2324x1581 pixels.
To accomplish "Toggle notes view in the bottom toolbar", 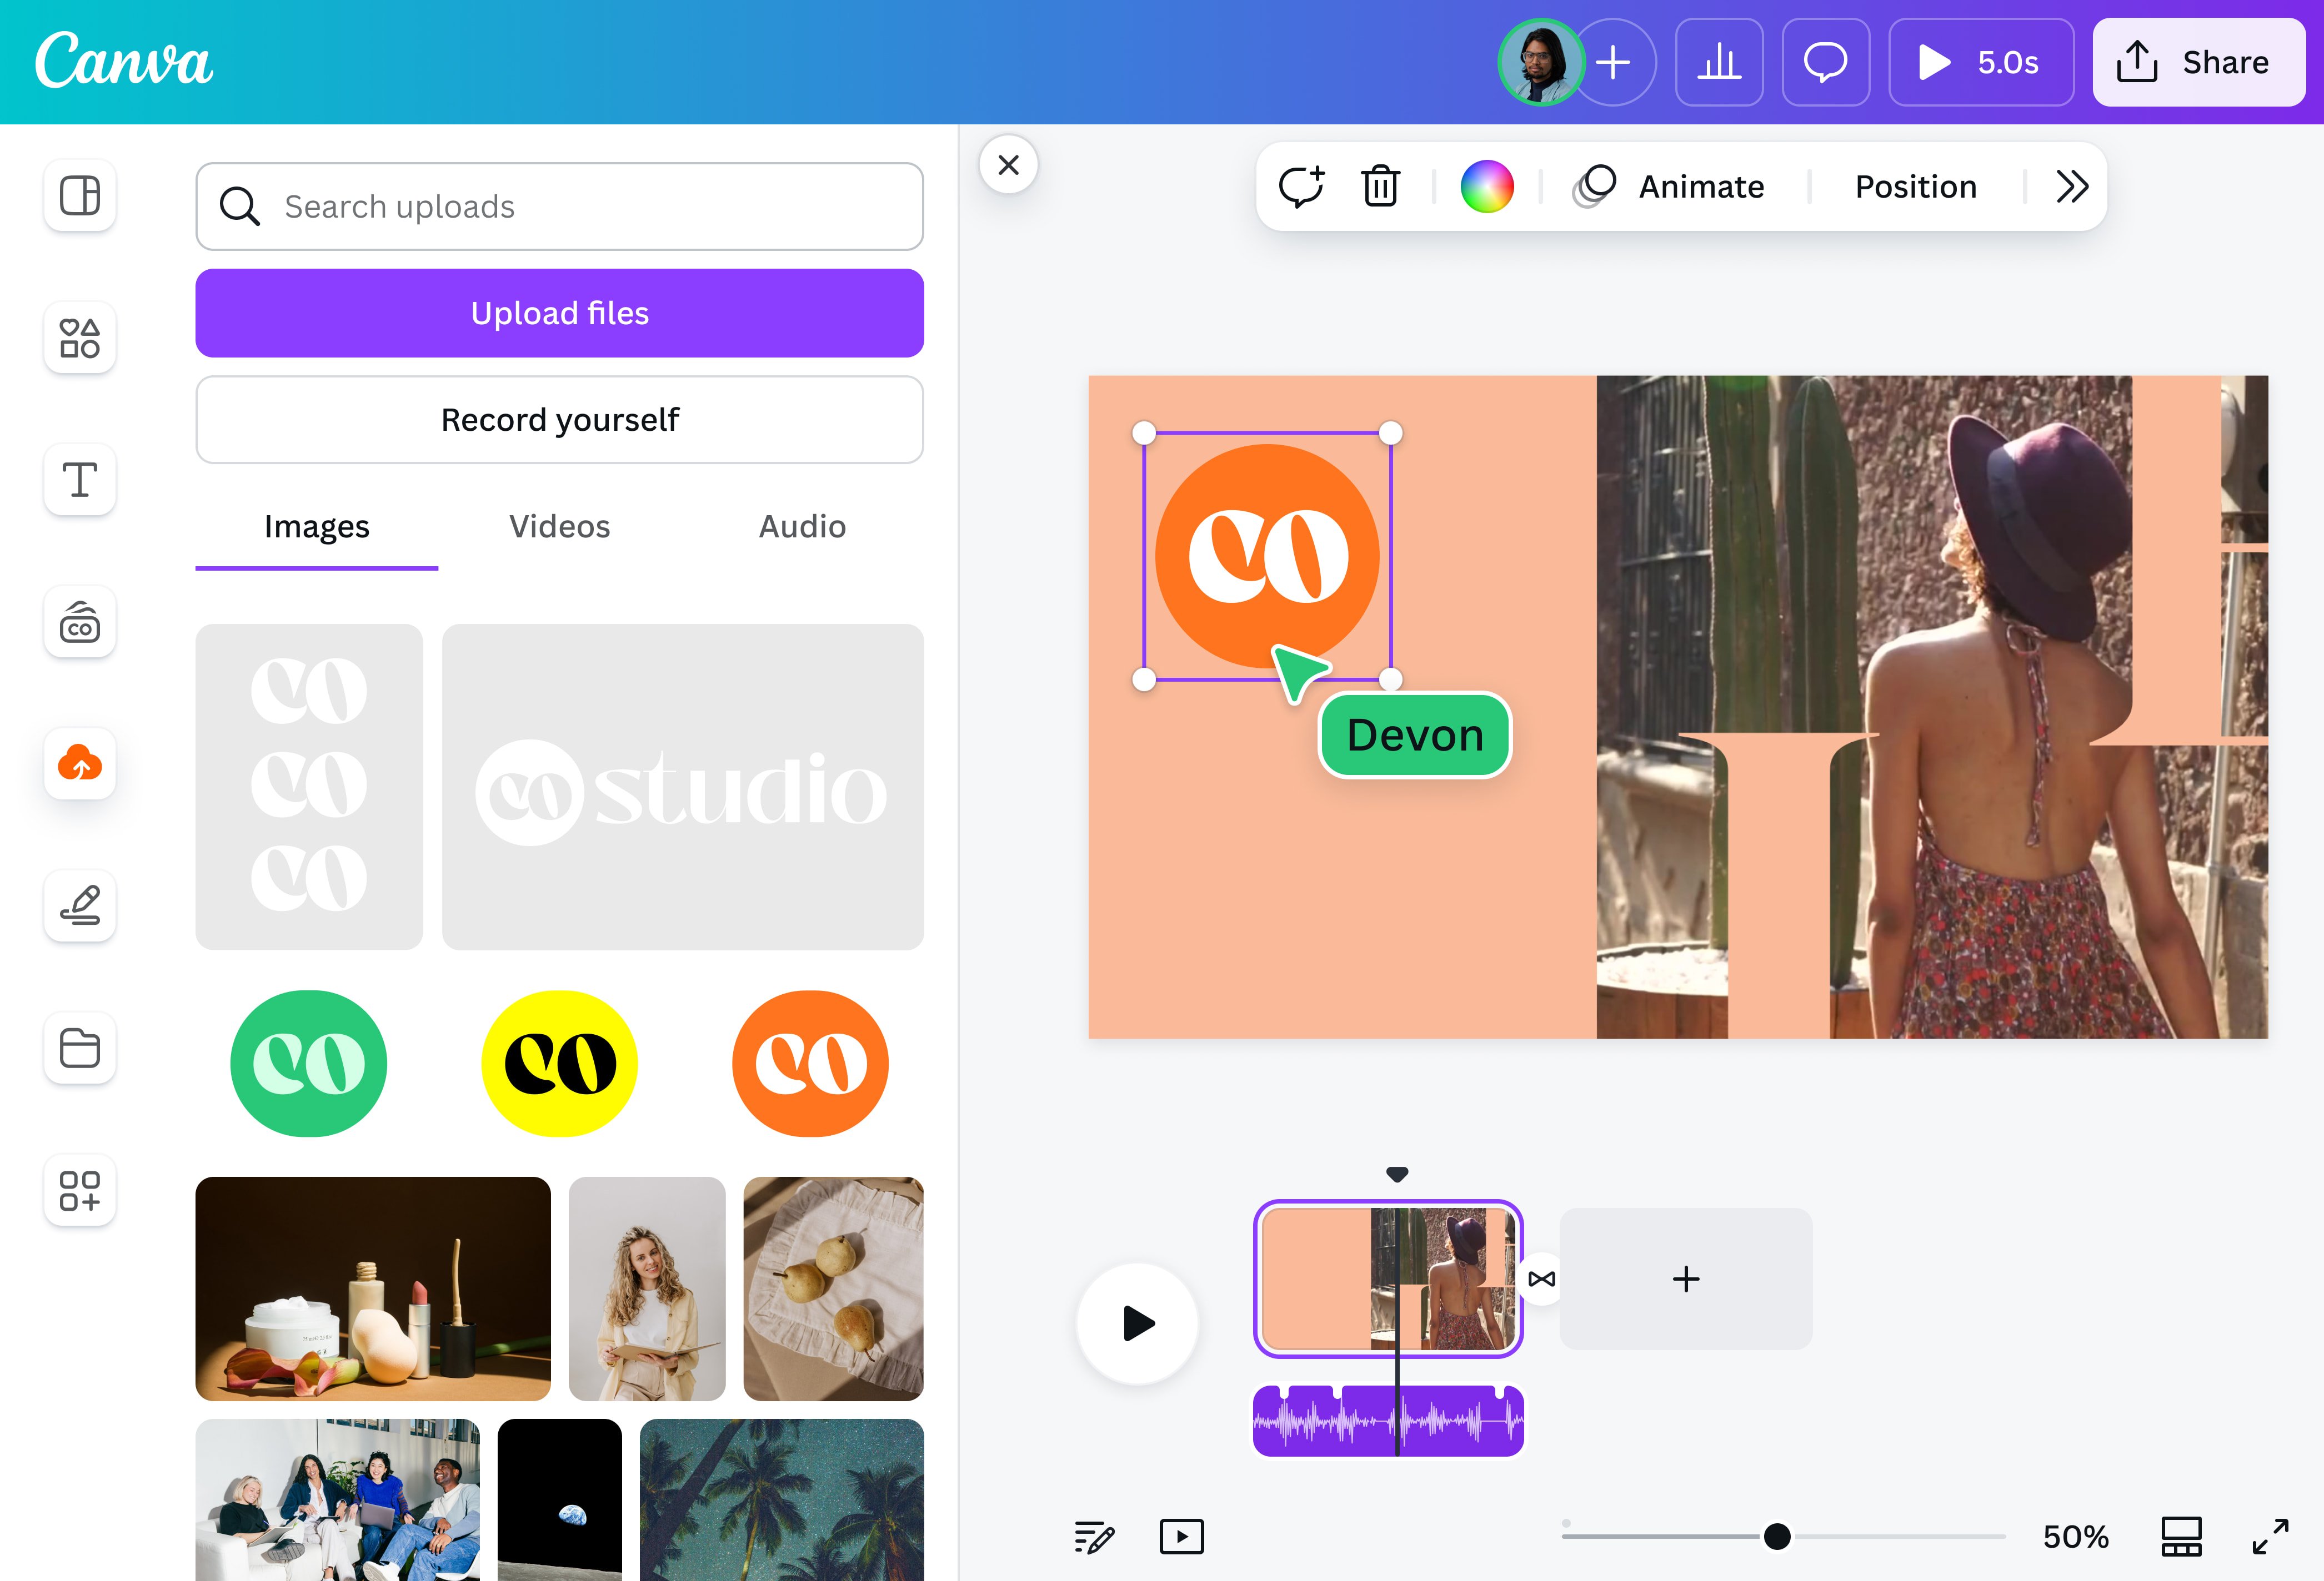I will pyautogui.click(x=1095, y=1537).
